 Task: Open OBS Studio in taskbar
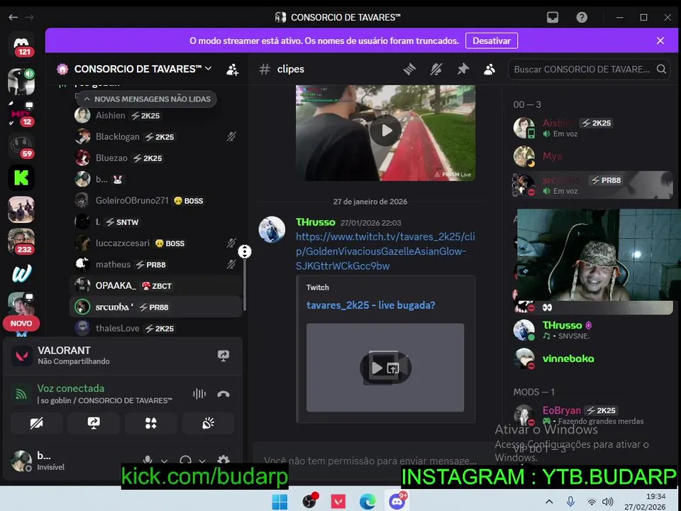click(x=310, y=502)
